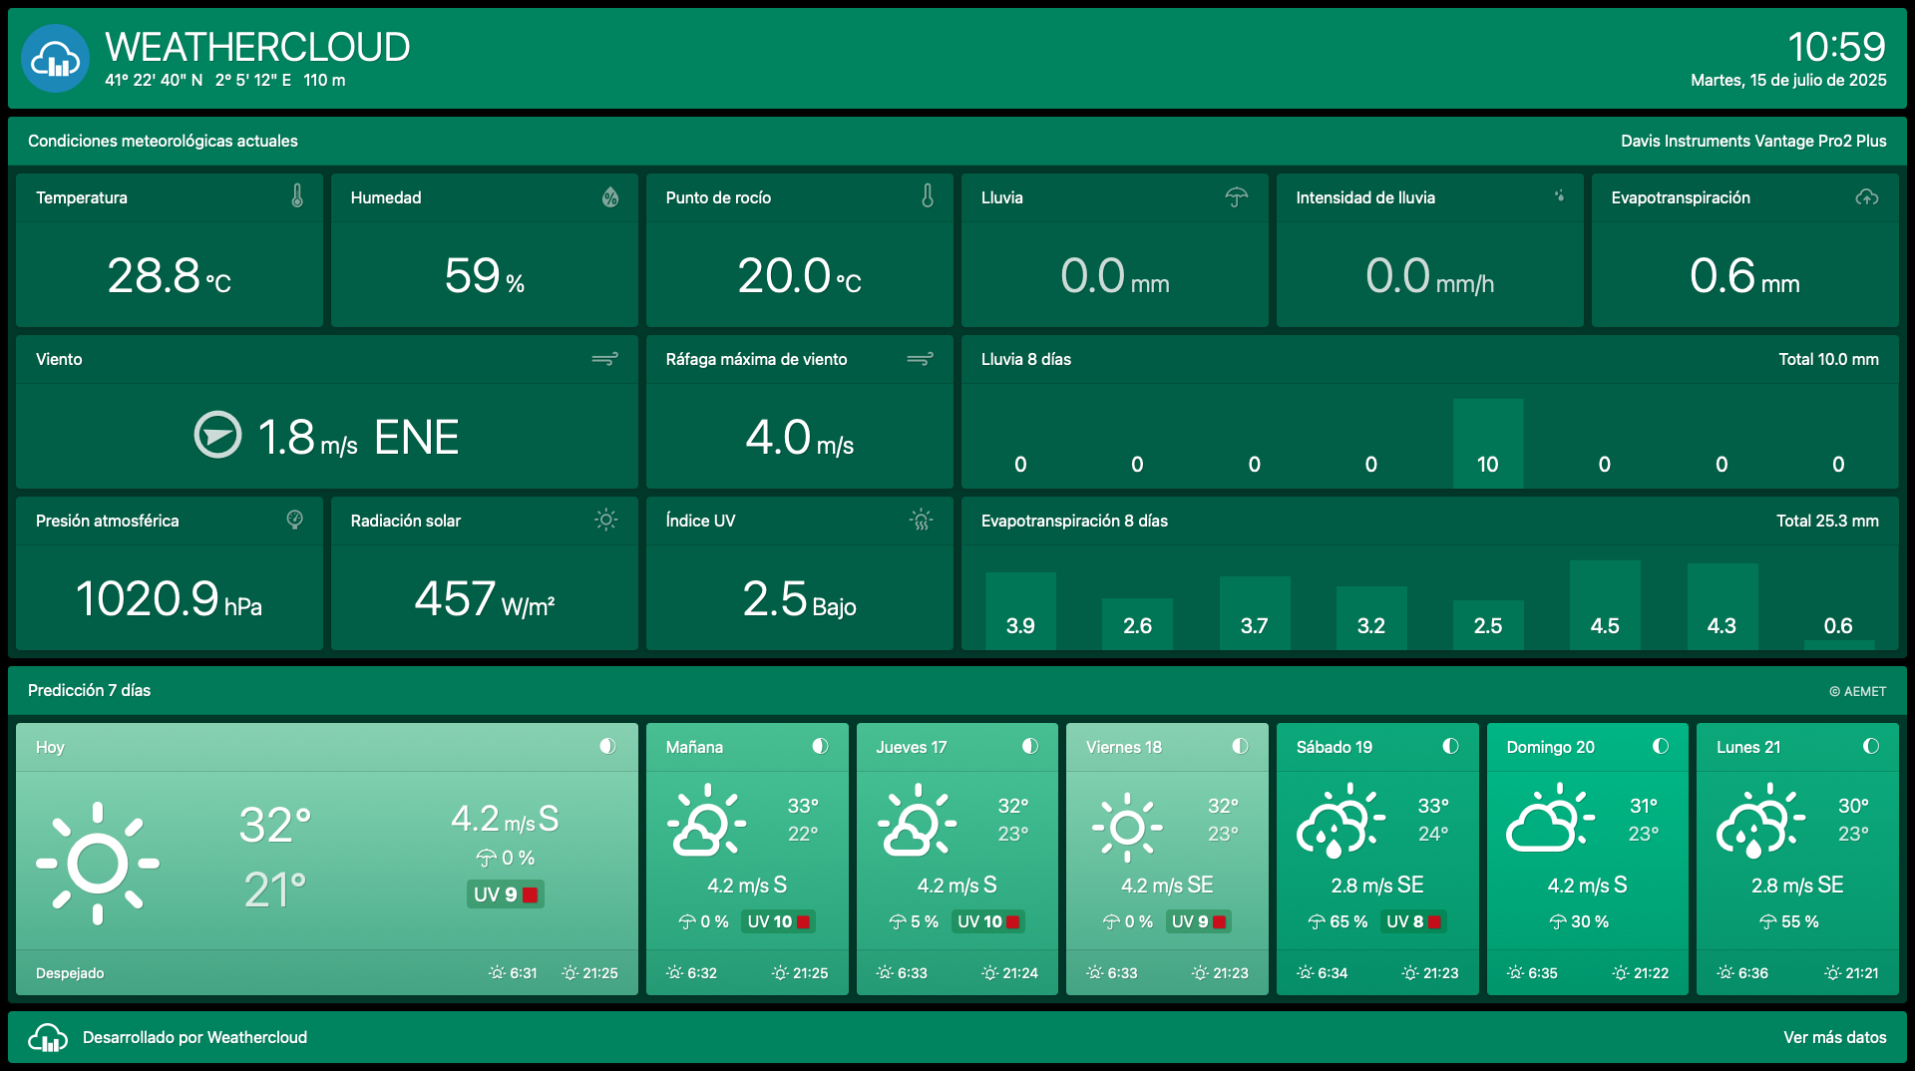Click the humidity droplet icon
The width and height of the screenshot is (1915, 1071).
(610, 197)
